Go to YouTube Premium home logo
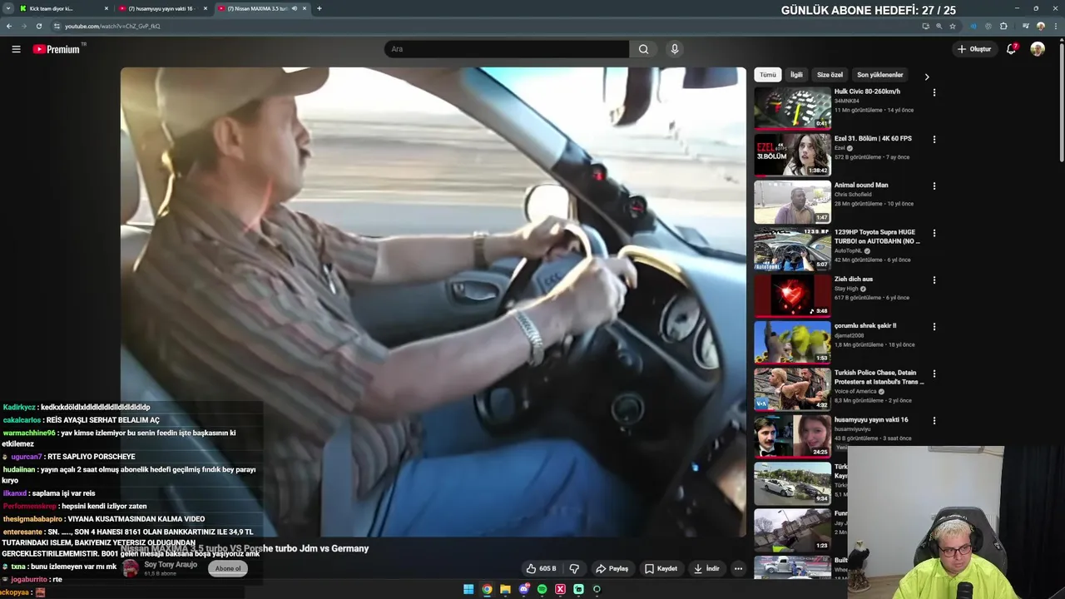Image resolution: width=1065 pixels, height=599 pixels. [57, 49]
